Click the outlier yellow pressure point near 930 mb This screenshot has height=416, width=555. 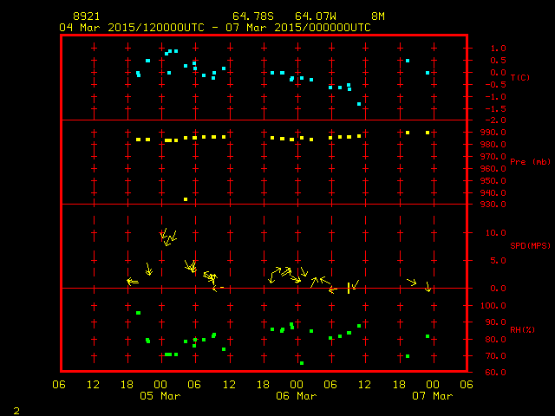(x=186, y=199)
